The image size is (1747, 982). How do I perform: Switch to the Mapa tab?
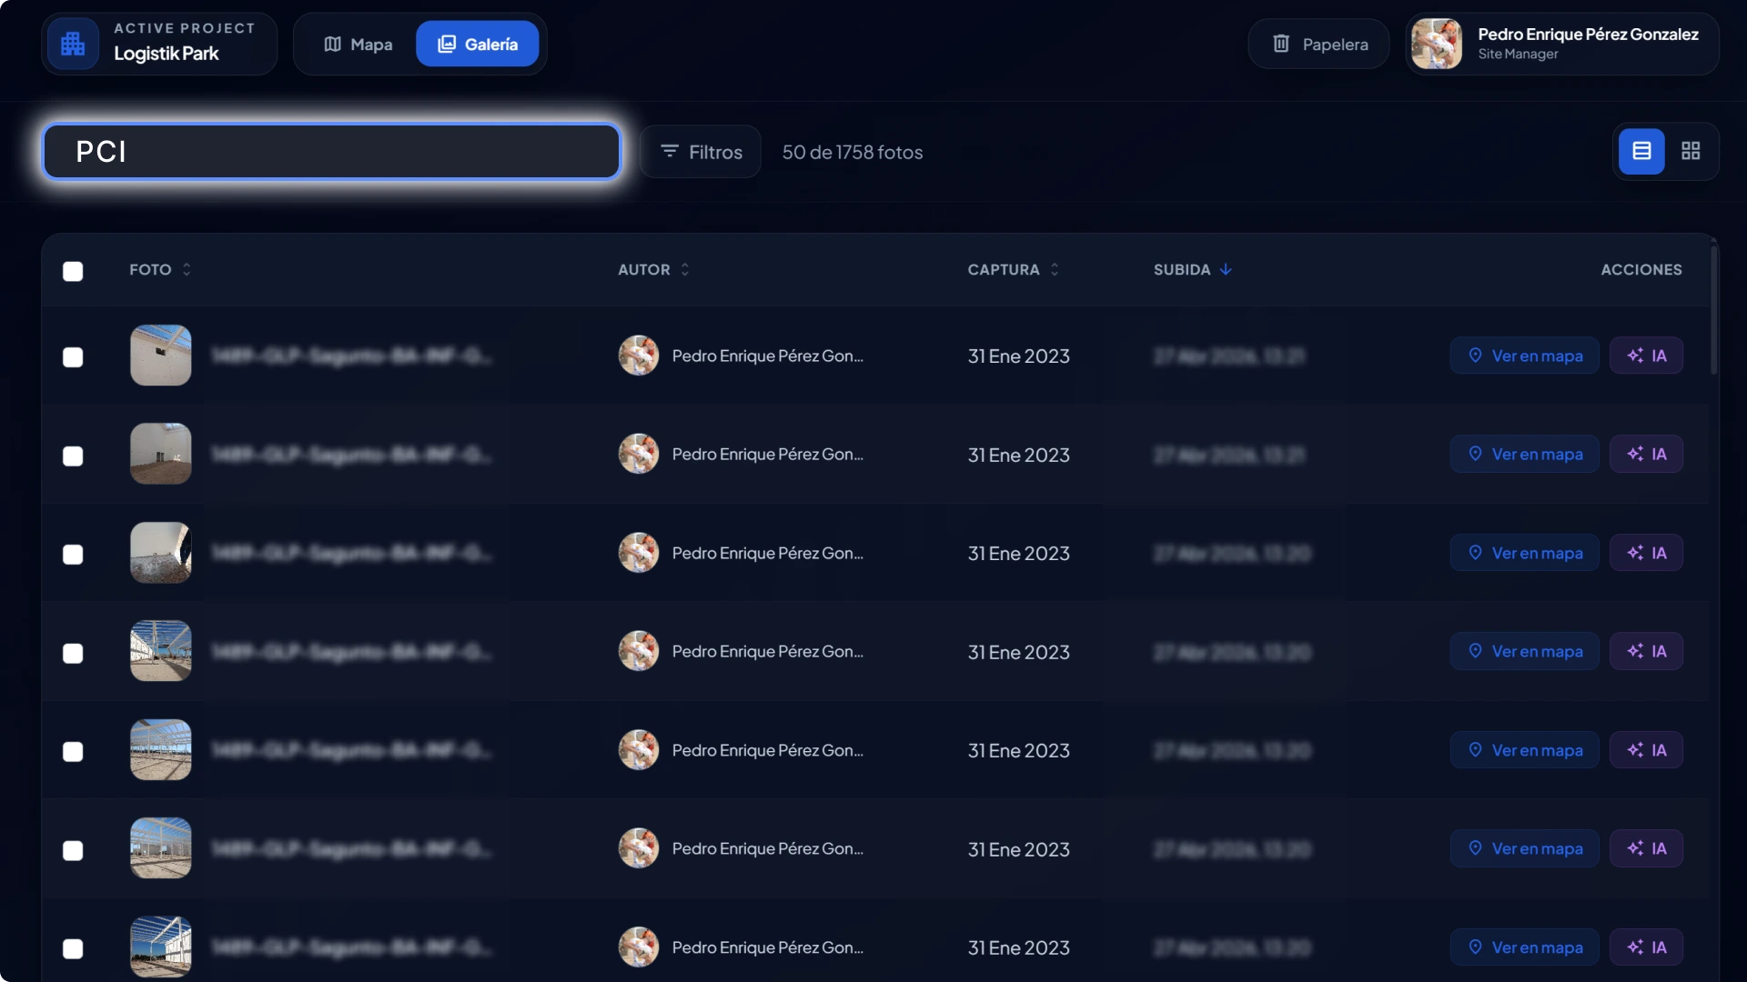click(x=358, y=44)
